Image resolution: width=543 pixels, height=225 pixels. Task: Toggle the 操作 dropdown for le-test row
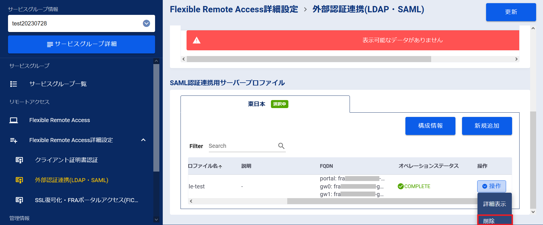coord(491,186)
